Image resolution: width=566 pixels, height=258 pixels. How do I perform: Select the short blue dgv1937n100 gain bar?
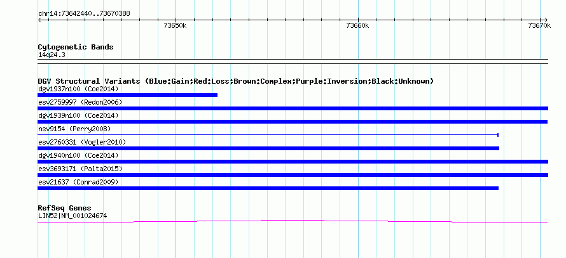click(127, 95)
